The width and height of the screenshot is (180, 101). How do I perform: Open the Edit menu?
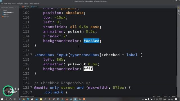coord(6,4)
